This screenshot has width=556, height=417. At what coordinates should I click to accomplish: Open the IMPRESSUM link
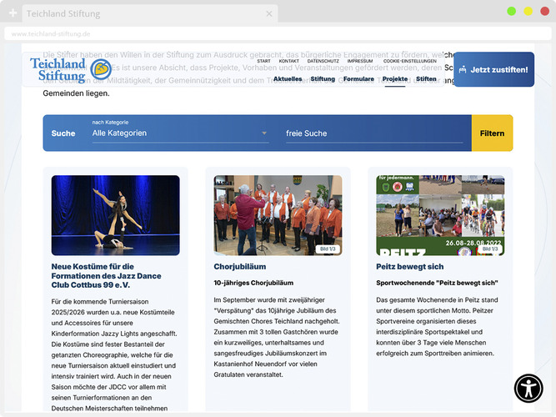click(360, 61)
